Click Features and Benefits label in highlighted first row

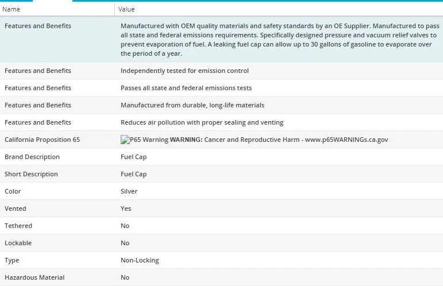click(x=38, y=26)
